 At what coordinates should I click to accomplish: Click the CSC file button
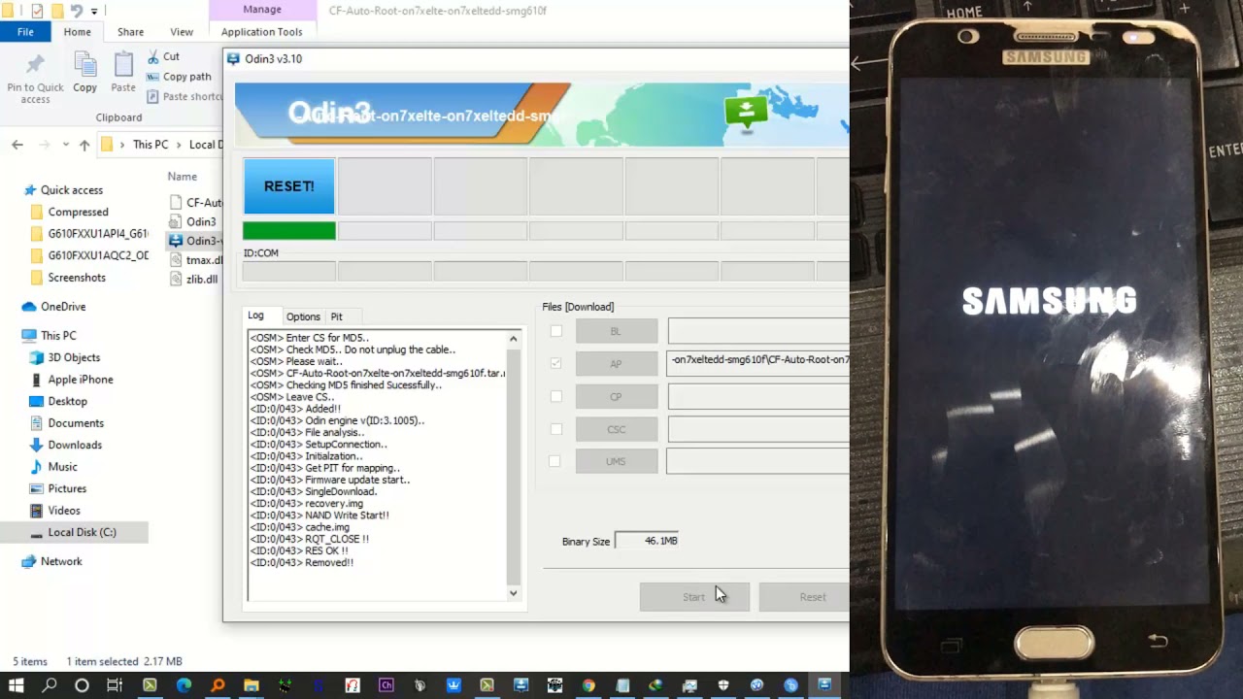tap(616, 429)
